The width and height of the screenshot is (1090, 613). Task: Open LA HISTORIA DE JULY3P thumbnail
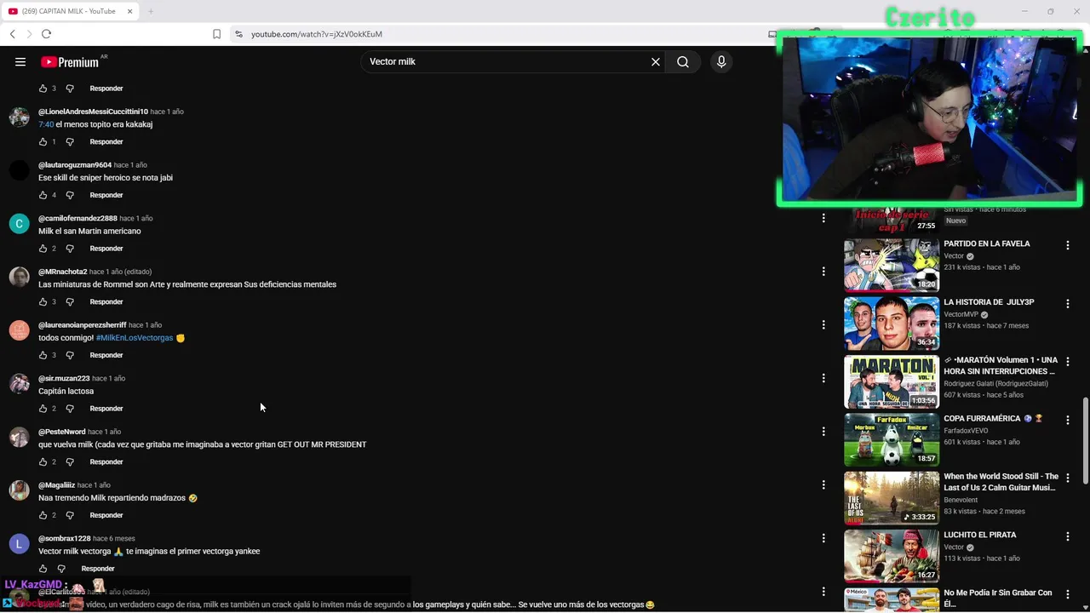(x=892, y=323)
